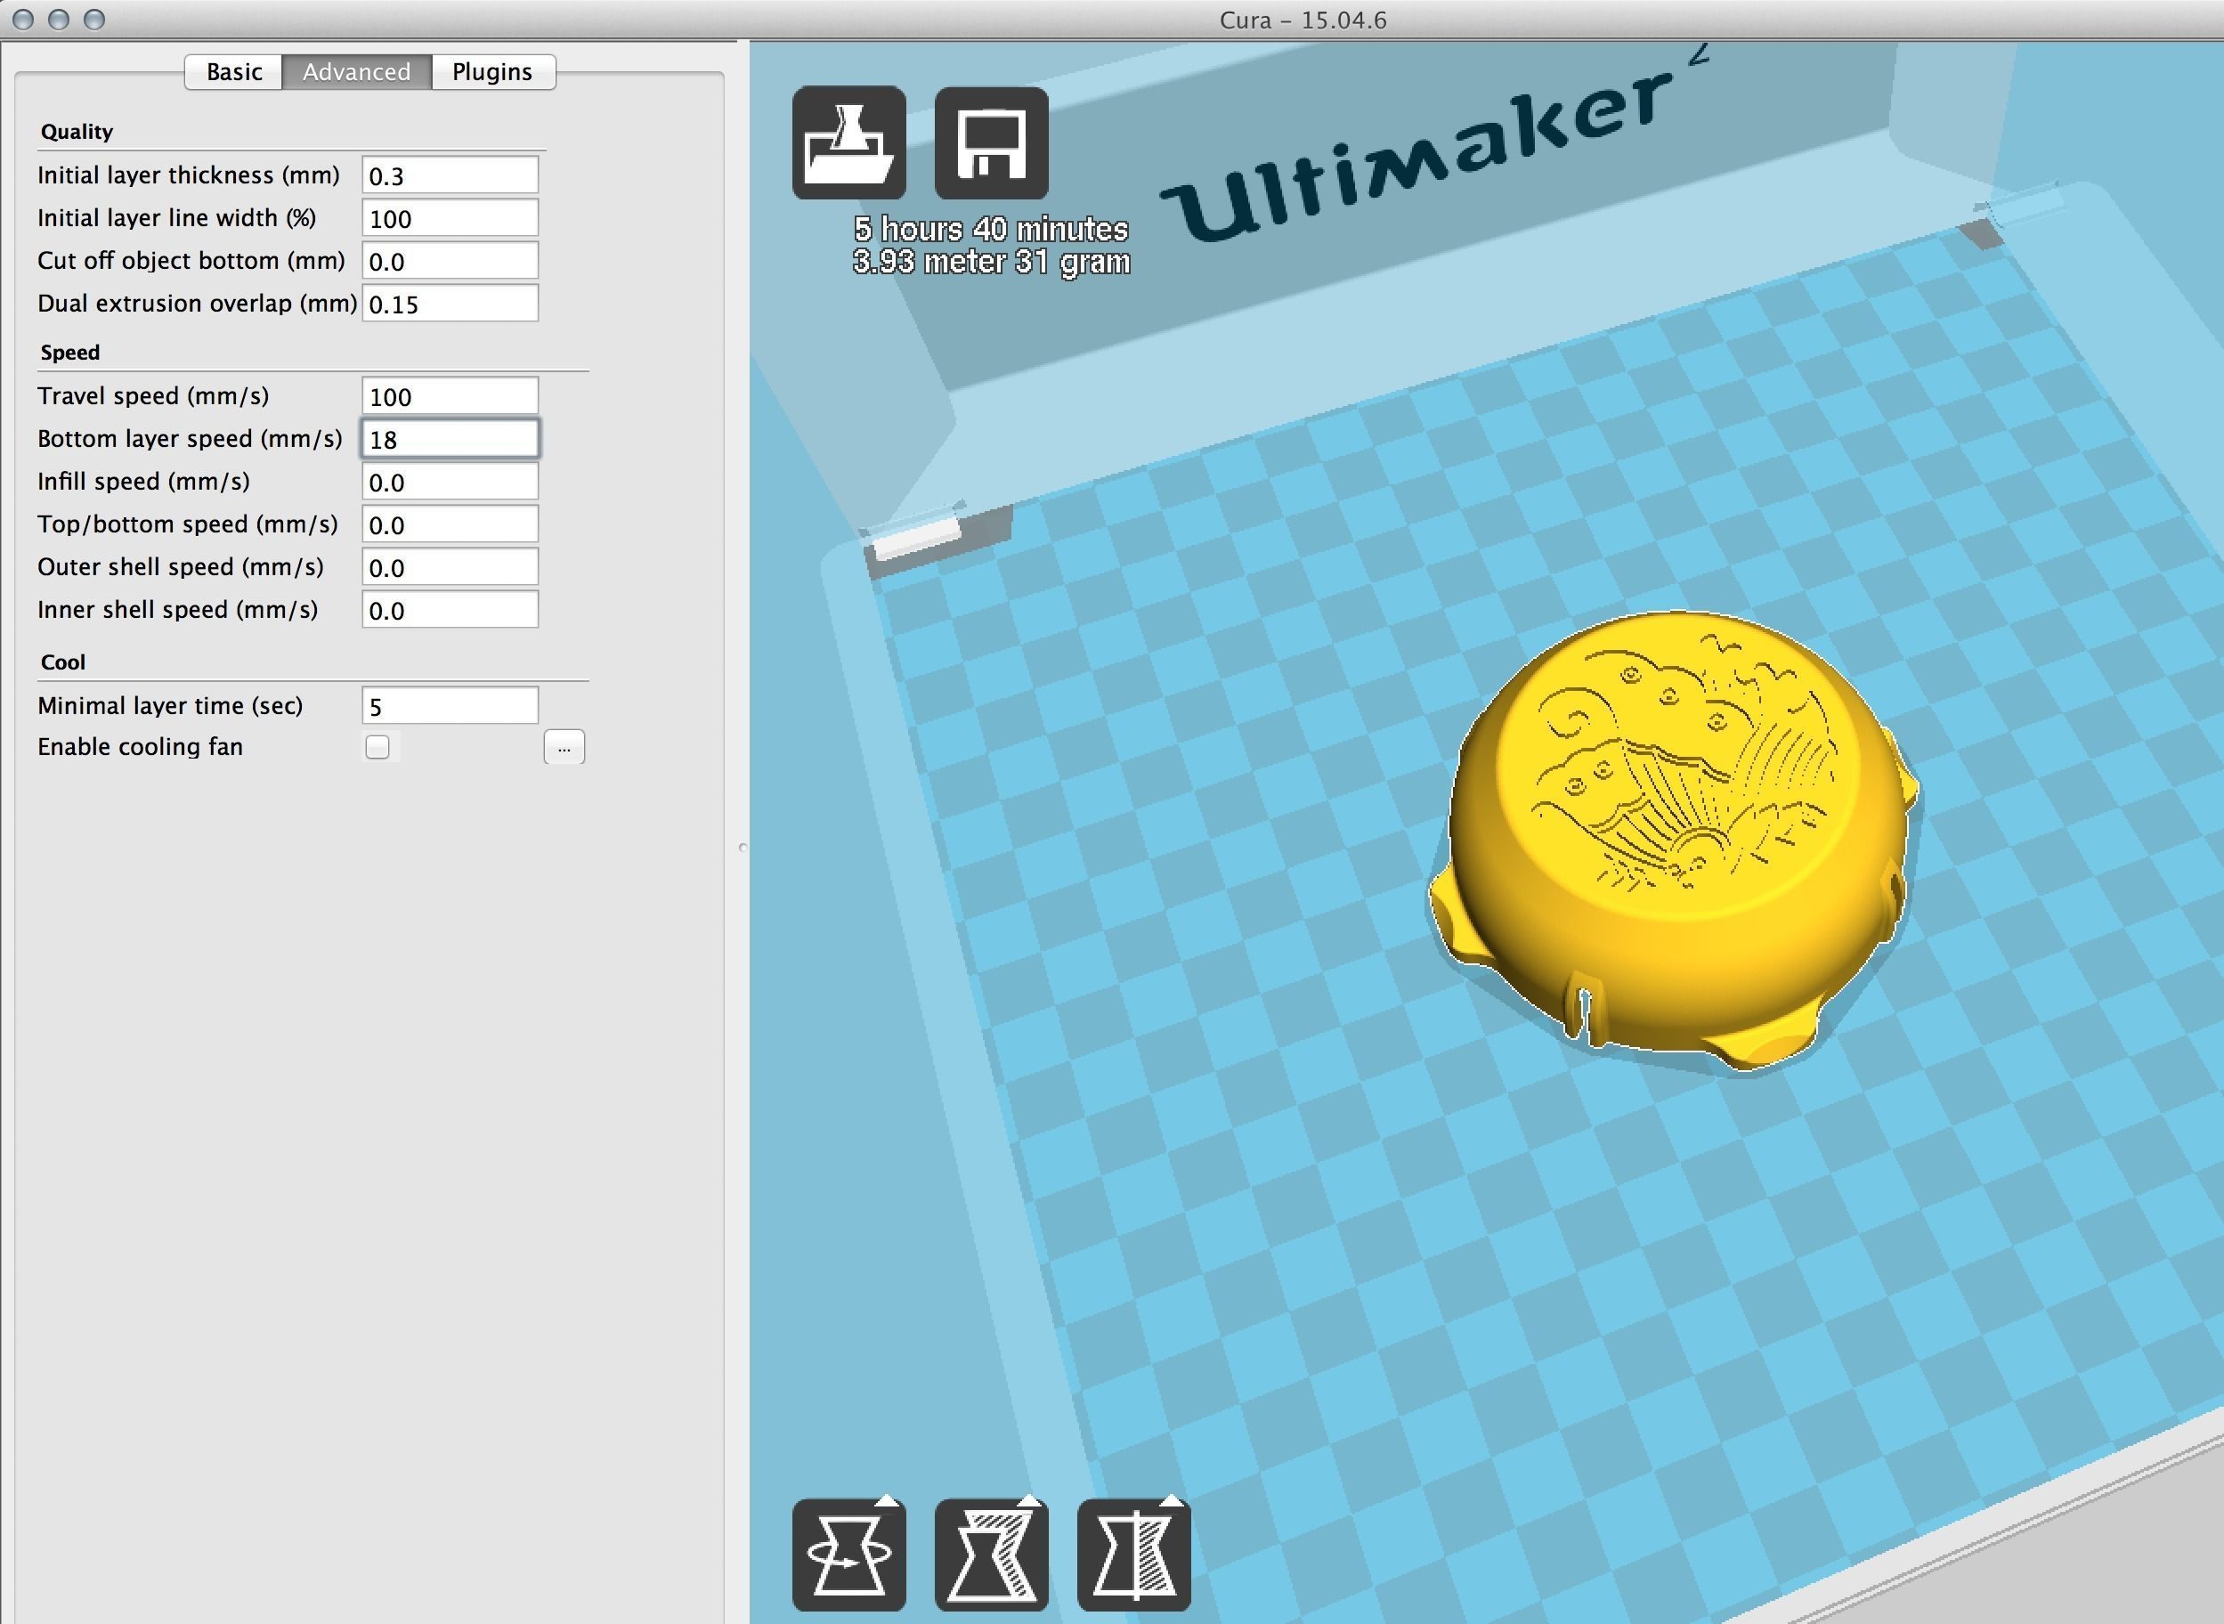
Task: Click the Save toolpath floppy icon
Action: [x=991, y=143]
